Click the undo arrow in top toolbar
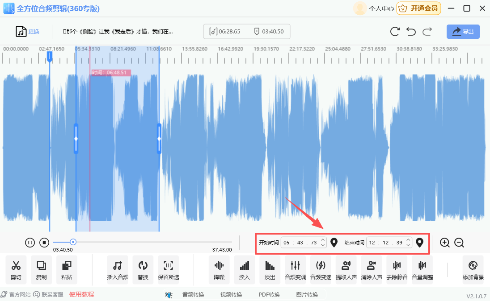This screenshot has width=490, height=301. pyautogui.click(x=411, y=31)
